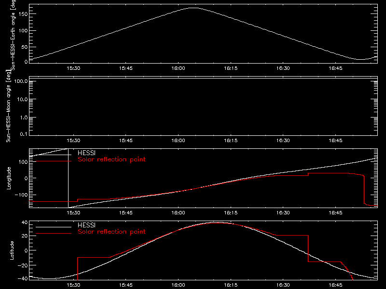The width and height of the screenshot is (386, 289).
Task: Select the -20 tick label on Latitude axis
Action: click(x=23, y=265)
